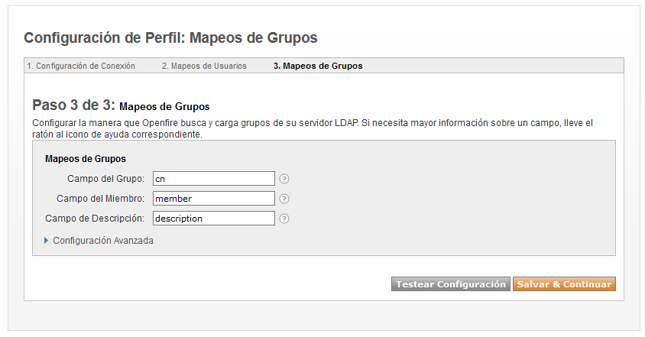This screenshot has width=645, height=337.
Task: Click the help icon beside Campo del Grupo
Action: 284,179
